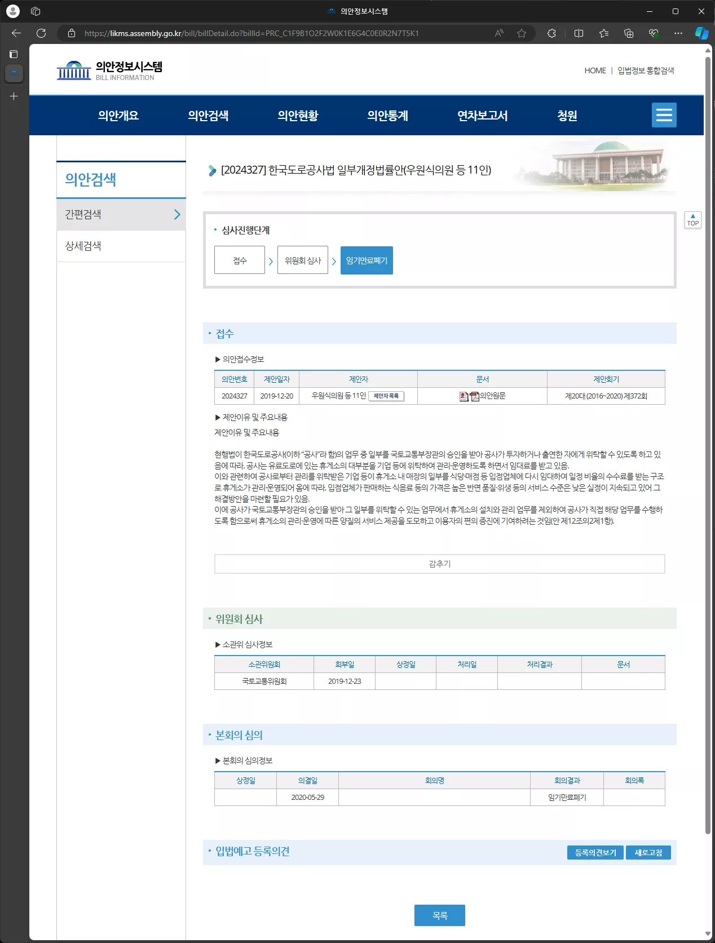Click resolution date 2020-05-29

coord(307,798)
